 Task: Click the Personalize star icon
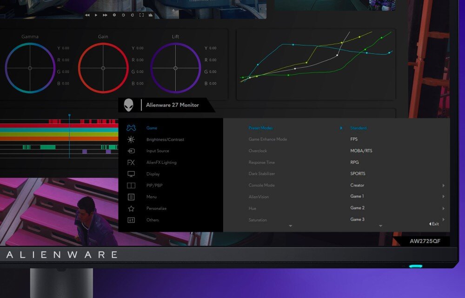[x=131, y=208]
